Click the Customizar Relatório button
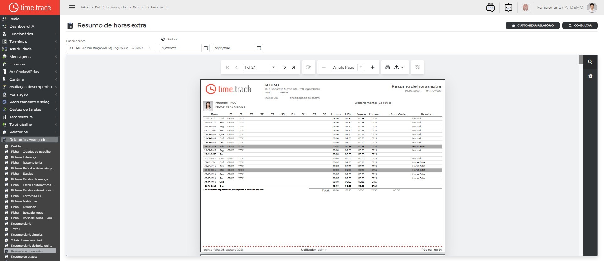Image resolution: width=604 pixels, height=261 pixels. coord(533,25)
